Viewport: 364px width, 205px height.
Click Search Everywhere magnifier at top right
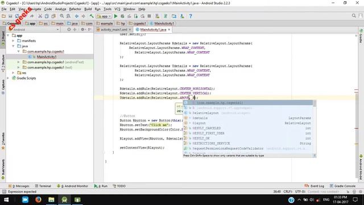(354, 15)
